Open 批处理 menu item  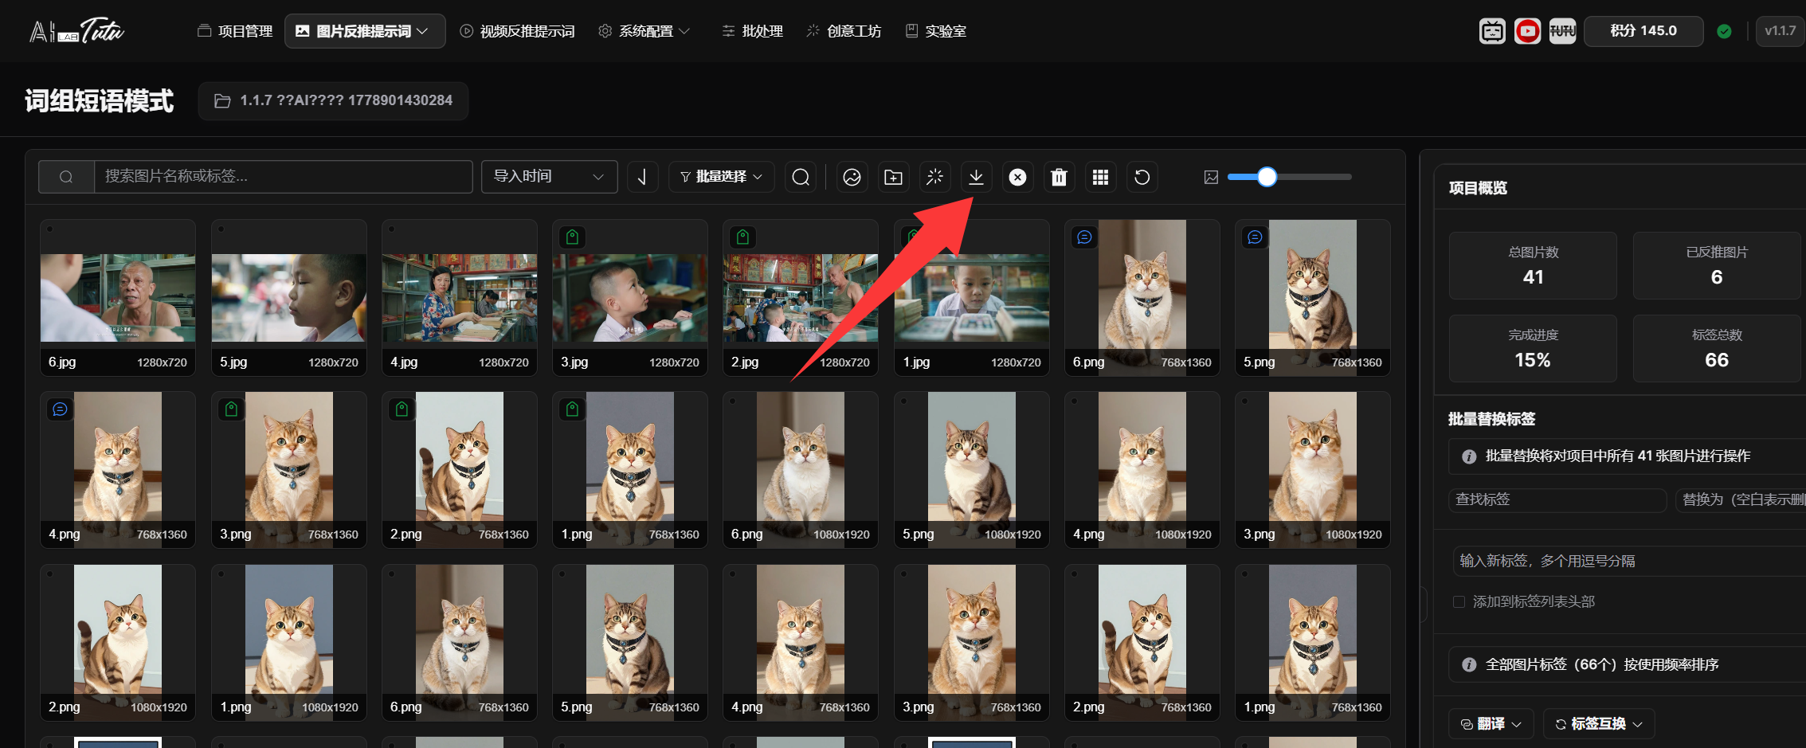click(x=753, y=31)
